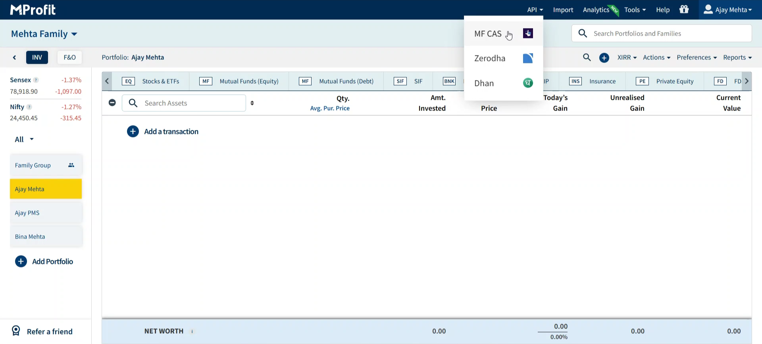Open the gift rewards icon

[684, 10]
